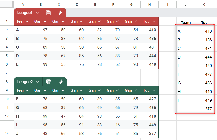Open the Tot column dropdown in League2
This screenshot has height=140, width=217.
(x=153, y=90)
